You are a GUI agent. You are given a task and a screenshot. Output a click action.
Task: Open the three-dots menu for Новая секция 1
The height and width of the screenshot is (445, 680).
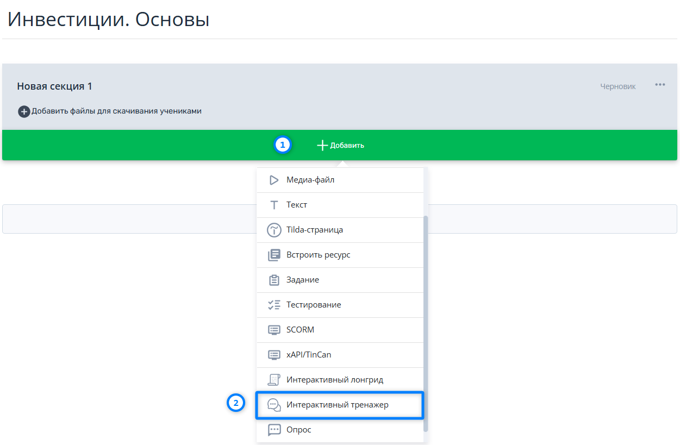(660, 85)
